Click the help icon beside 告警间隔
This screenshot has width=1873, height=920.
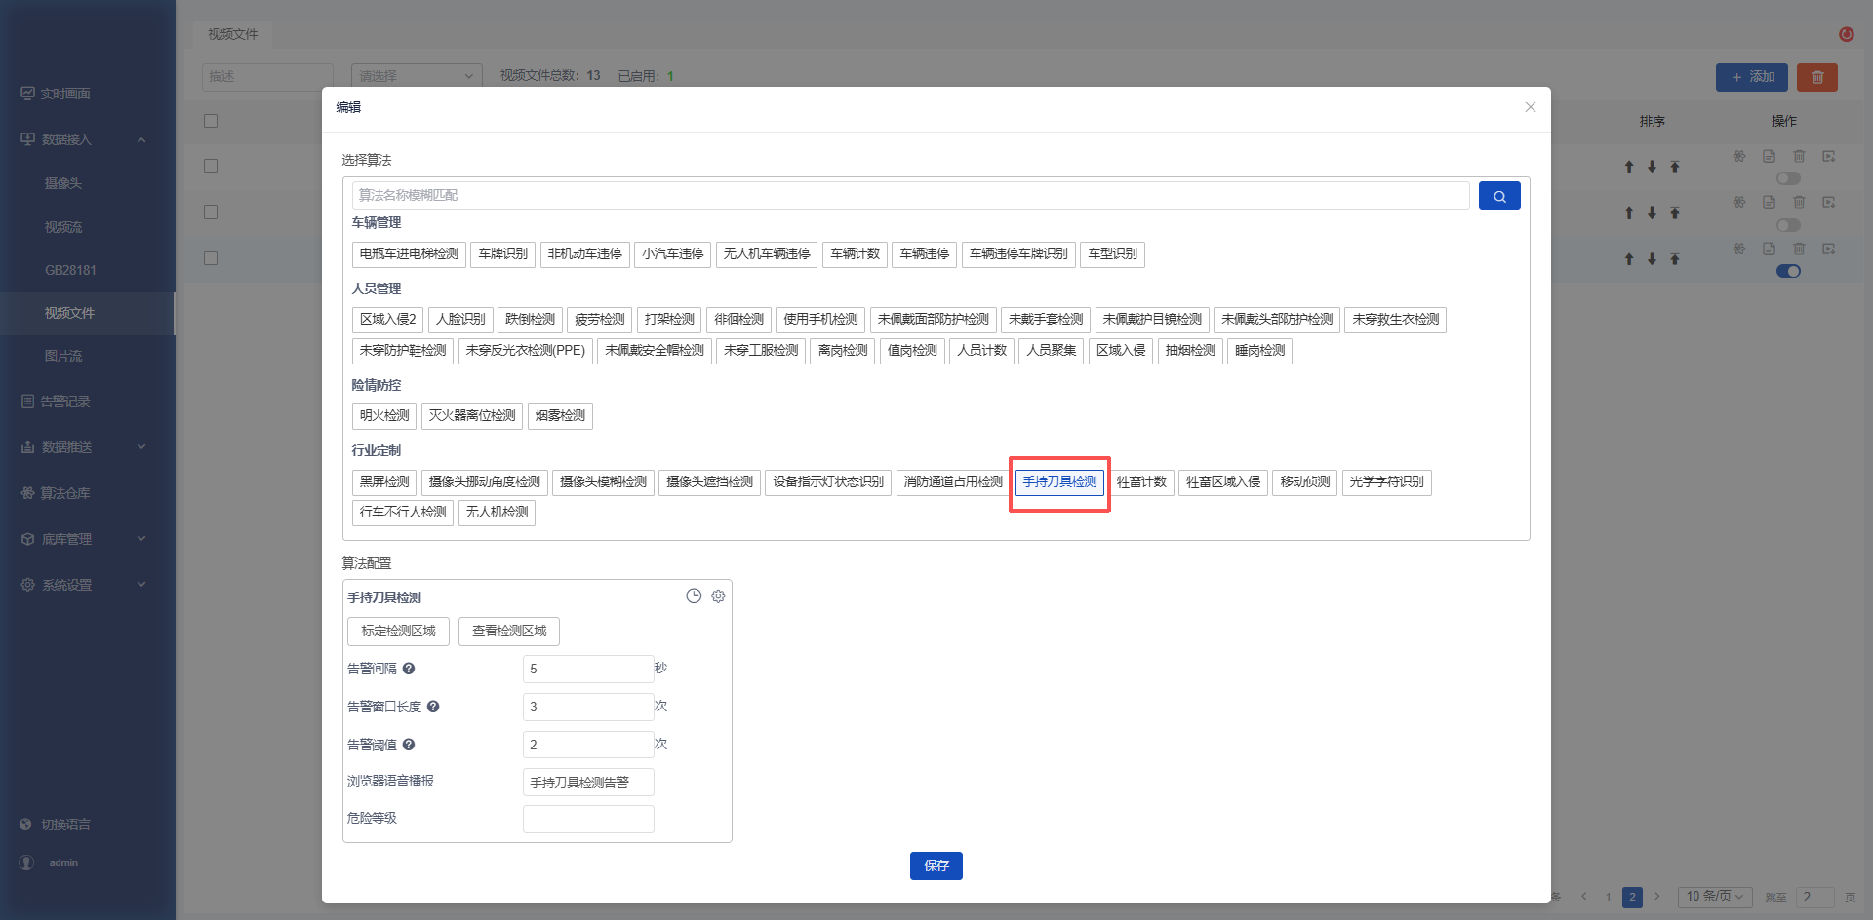pyautogui.click(x=409, y=669)
